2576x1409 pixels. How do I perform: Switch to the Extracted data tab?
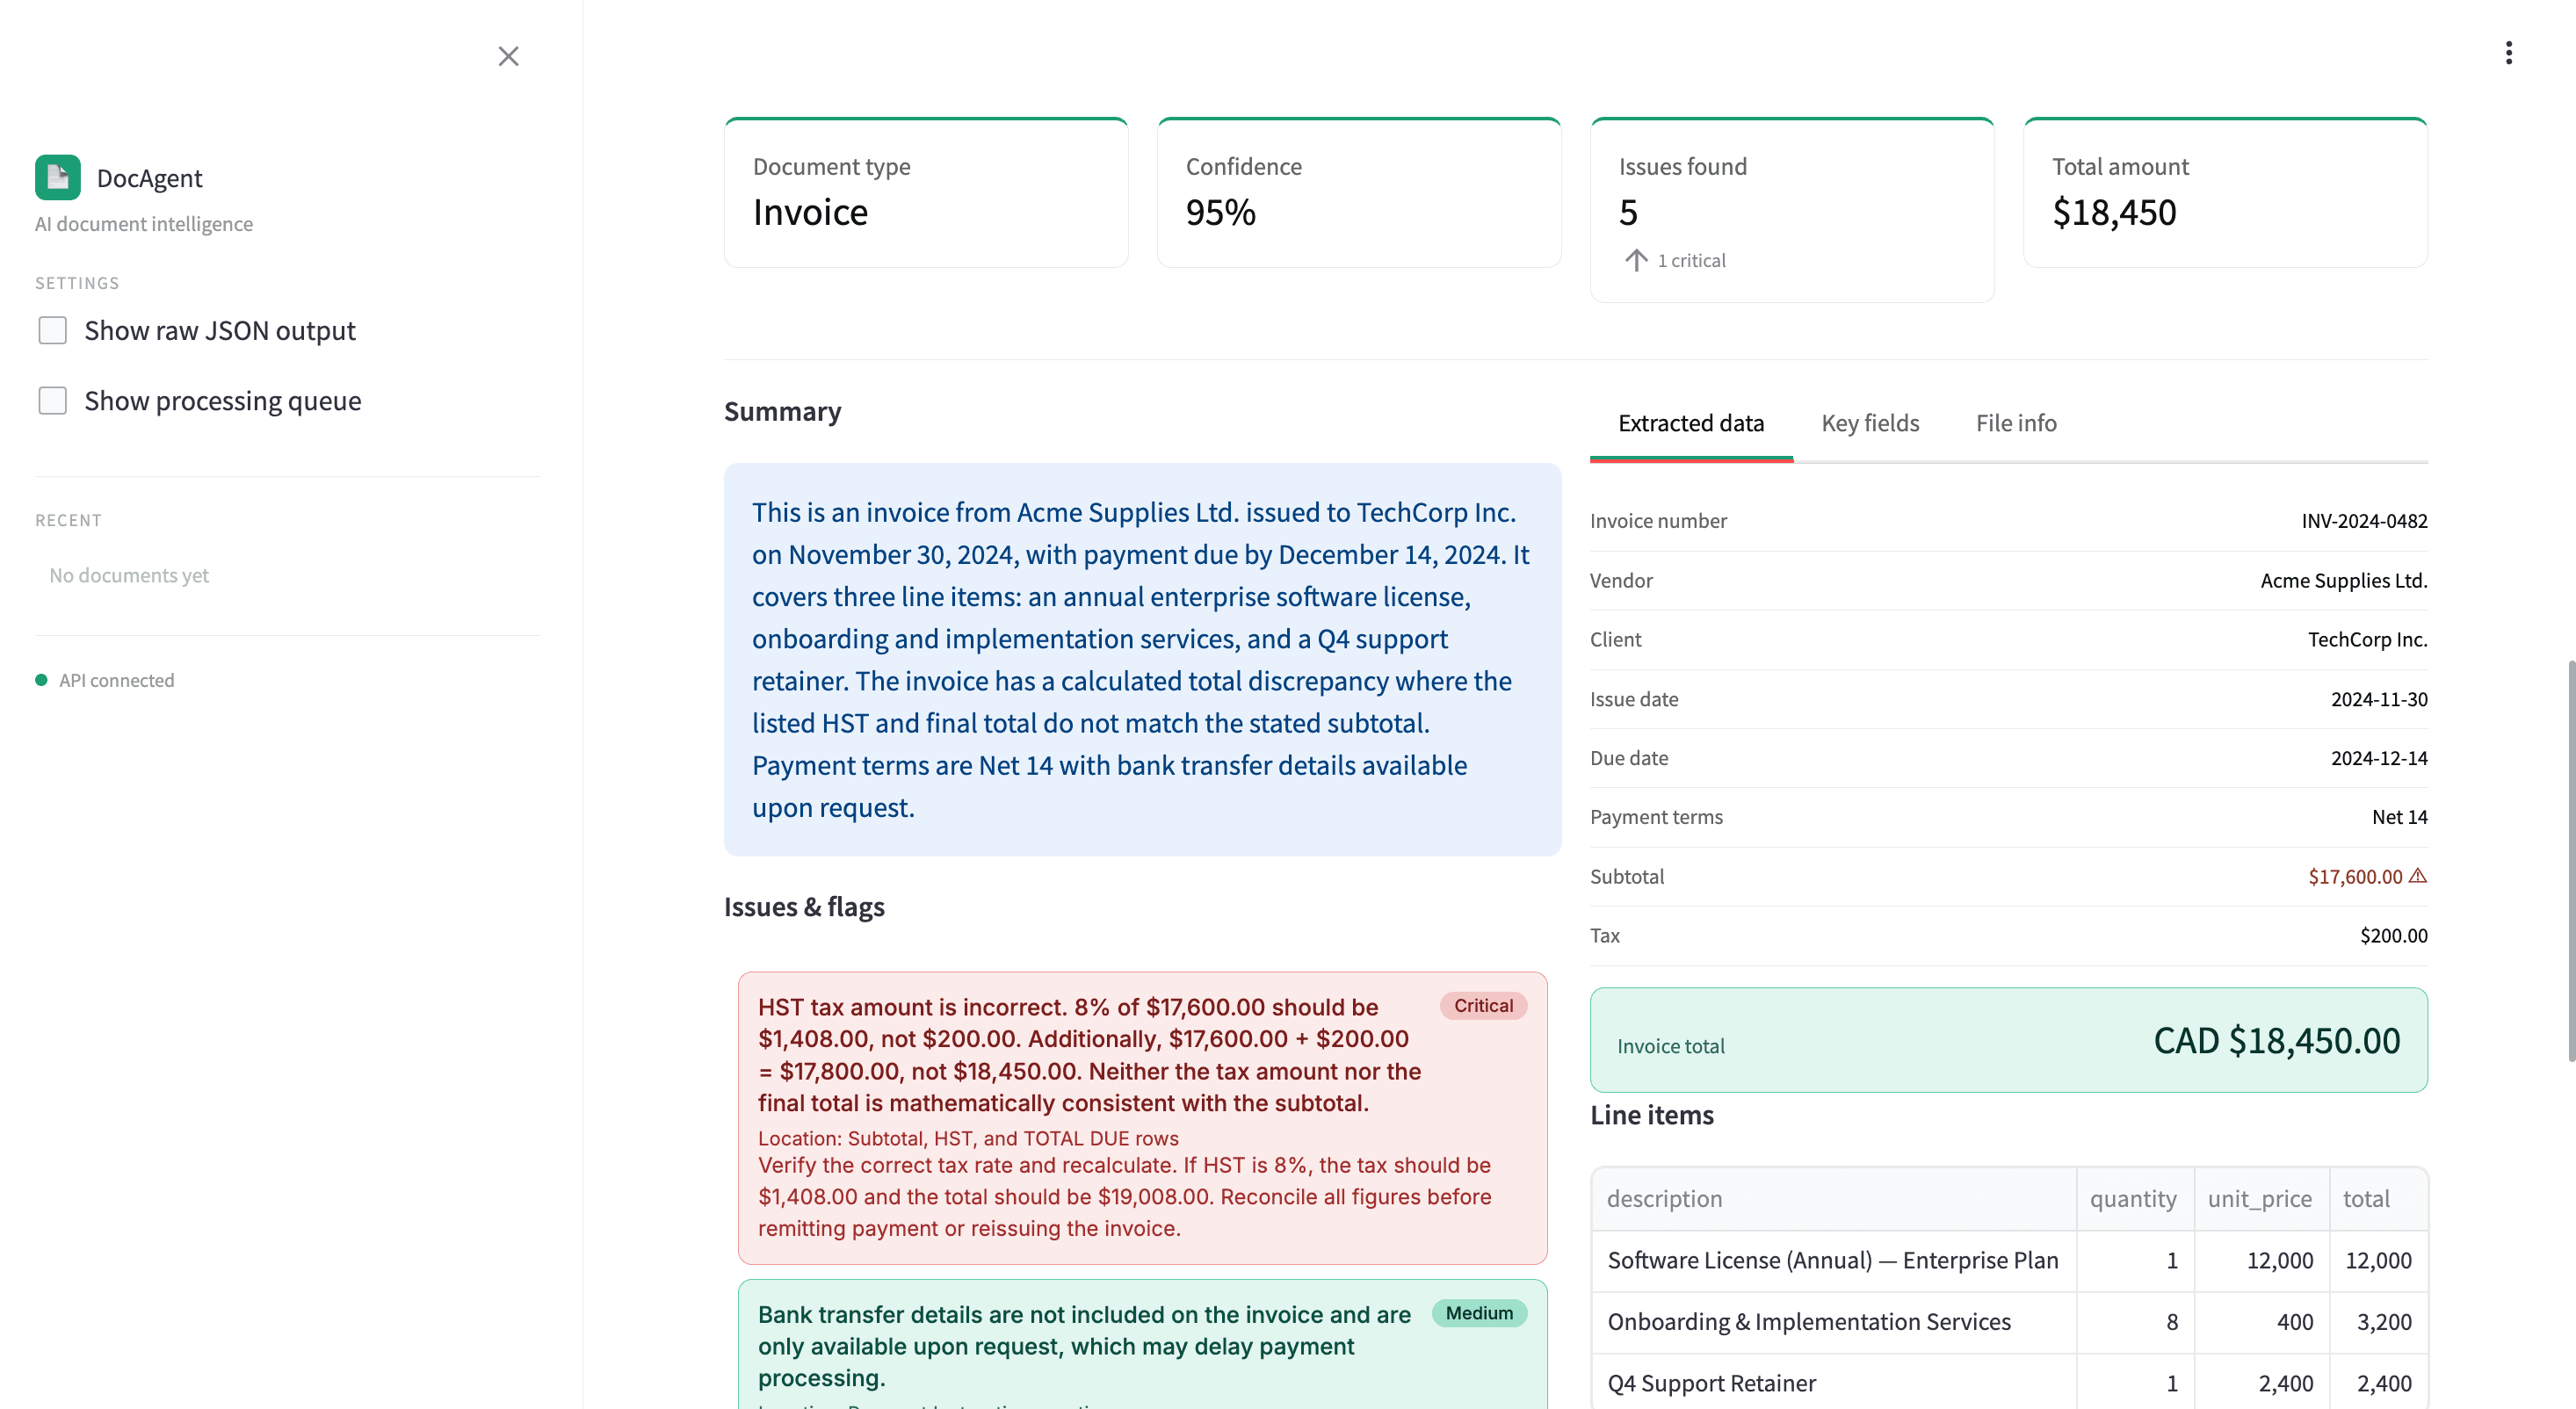click(x=1691, y=423)
